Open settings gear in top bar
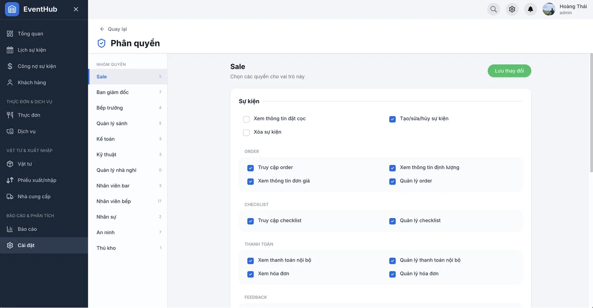Screen dimensions: 593x308 tap(512, 9)
